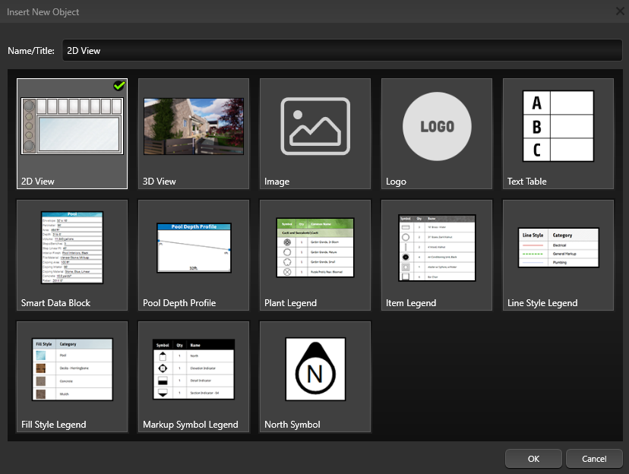Select the Logo object icon

click(437, 127)
